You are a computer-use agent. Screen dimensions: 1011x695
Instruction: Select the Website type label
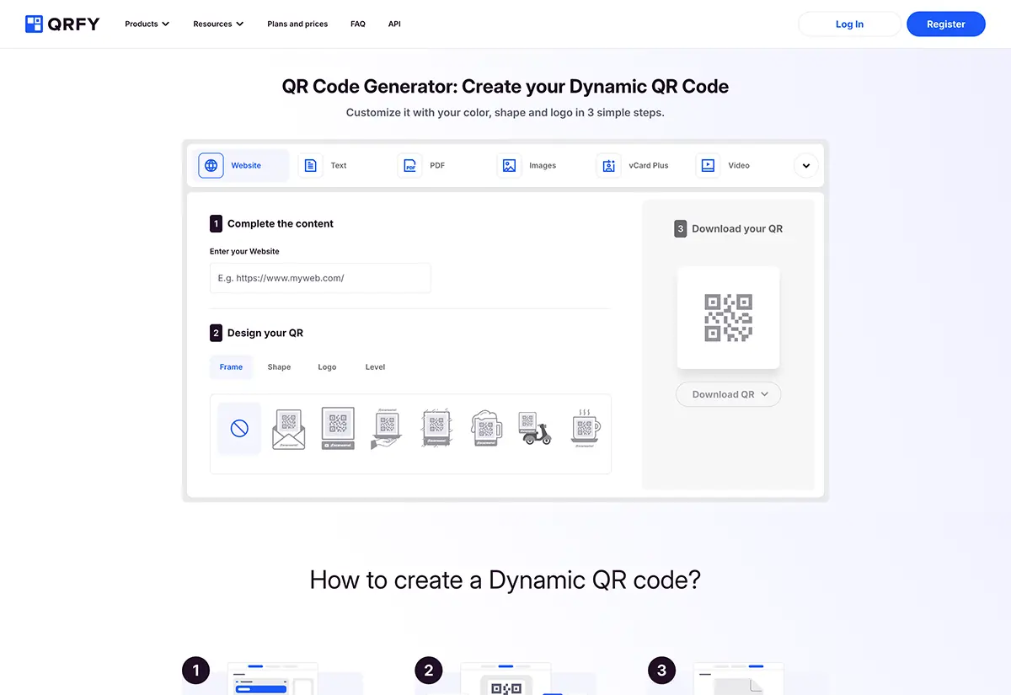pos(246,165)
